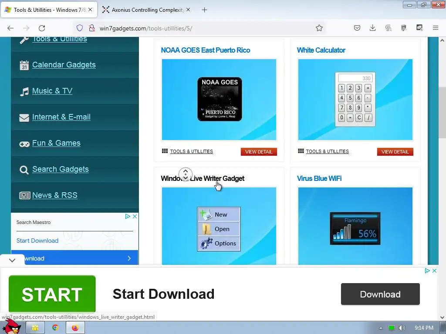Close the Tools & Utilities tab
This screenshot has width=446, height=334.
tap(90, 10)
